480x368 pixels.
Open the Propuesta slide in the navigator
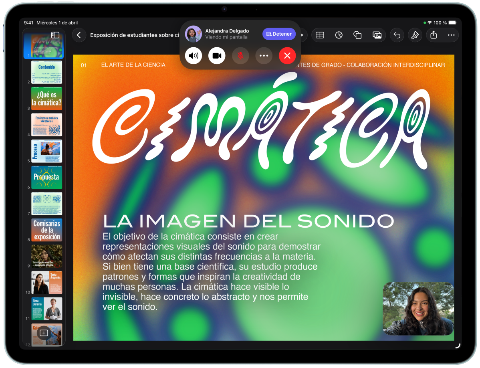point(46,177)
